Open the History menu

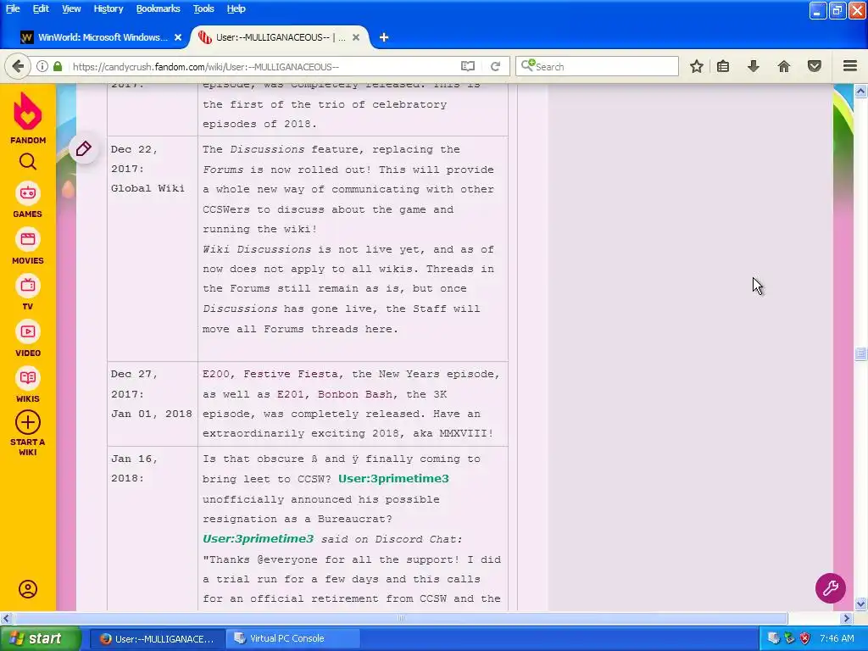[x=108, y=8]
